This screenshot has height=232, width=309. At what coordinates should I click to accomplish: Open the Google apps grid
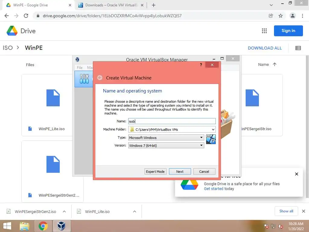(264, 31)
